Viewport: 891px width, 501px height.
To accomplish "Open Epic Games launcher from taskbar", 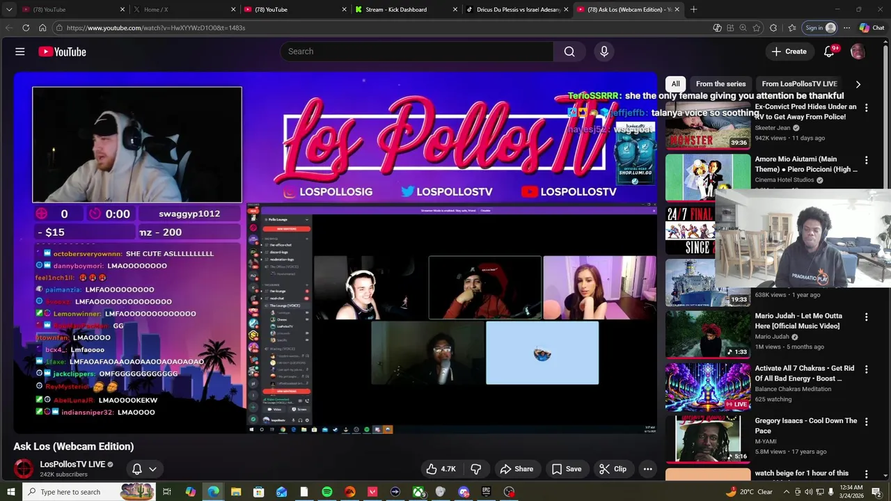I will (487, 492).
